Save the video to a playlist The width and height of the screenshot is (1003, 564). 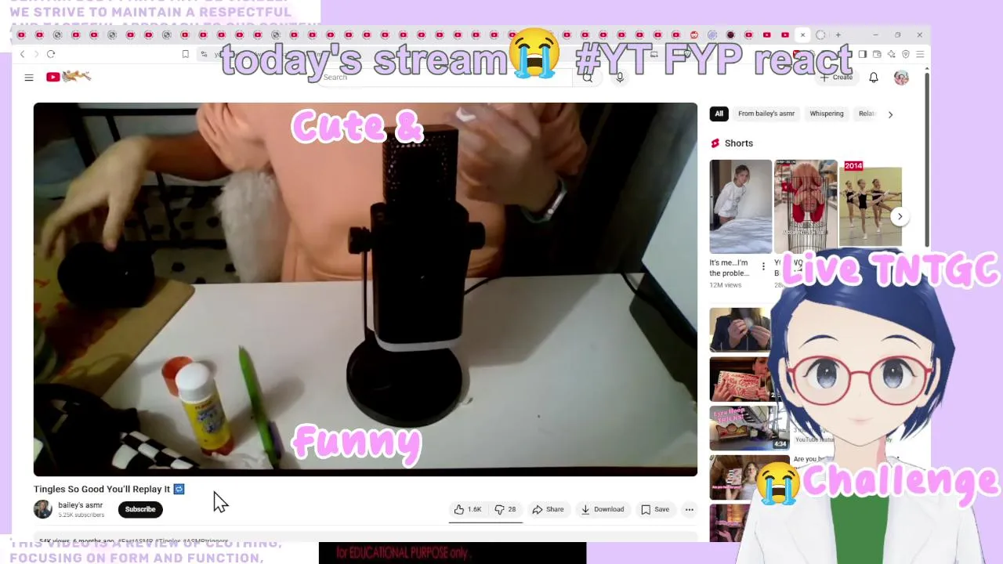coord(655,509)
